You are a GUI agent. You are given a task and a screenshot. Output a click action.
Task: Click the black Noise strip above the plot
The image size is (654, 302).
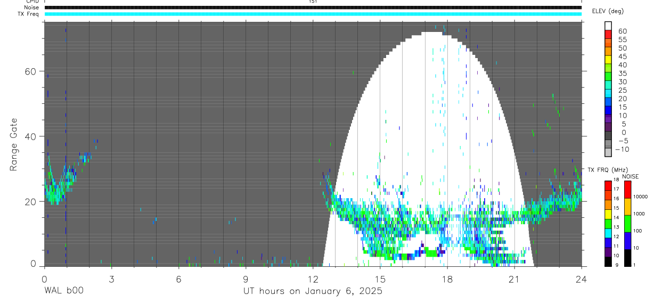click(x=313, y=7)
